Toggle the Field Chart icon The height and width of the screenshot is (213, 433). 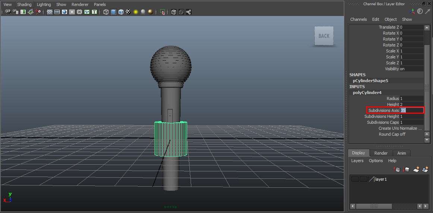(79, 12)
